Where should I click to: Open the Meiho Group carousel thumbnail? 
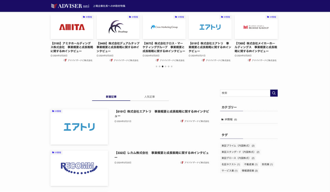point(256,27)
